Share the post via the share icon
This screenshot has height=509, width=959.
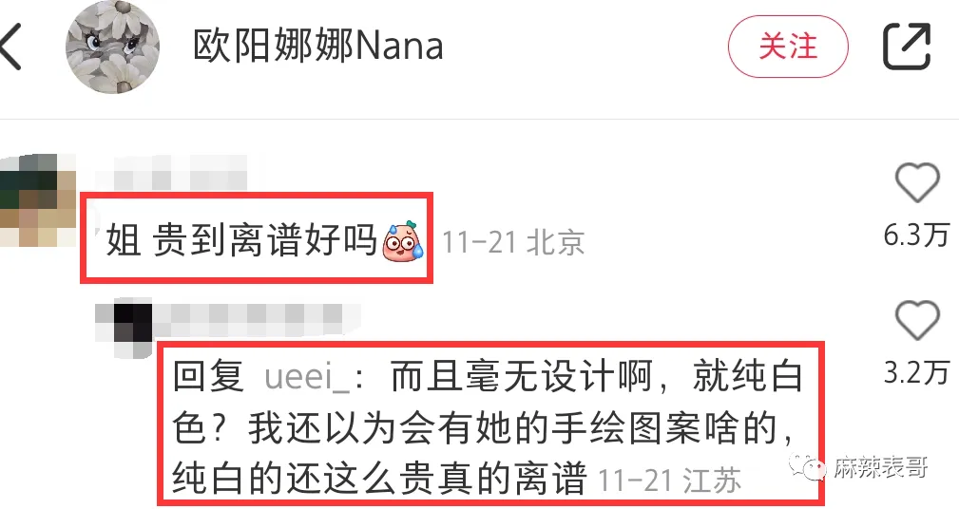tap(907, 47)
